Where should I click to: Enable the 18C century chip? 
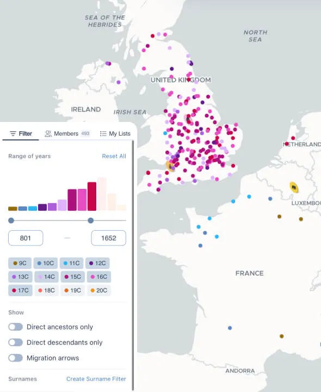46,290
